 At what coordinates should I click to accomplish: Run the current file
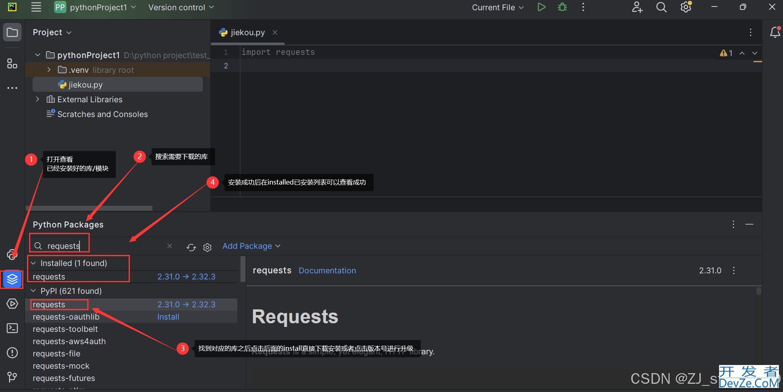pyautogui.click(x=541, y=7)
